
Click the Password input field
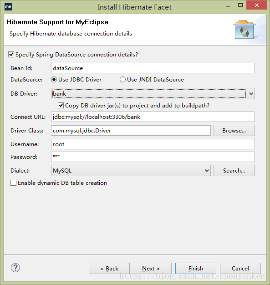153,157
